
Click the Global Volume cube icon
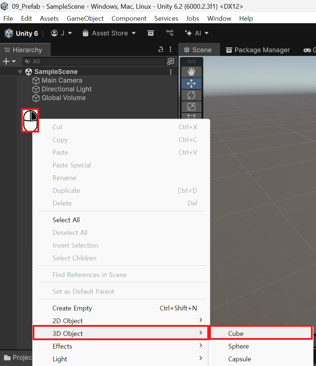click(x=36, y=98)
